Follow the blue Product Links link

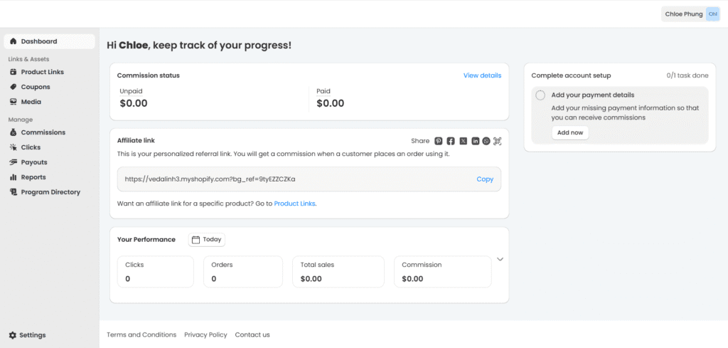(295, 204)
